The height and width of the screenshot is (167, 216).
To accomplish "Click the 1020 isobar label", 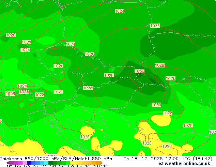I will (11, 35).
